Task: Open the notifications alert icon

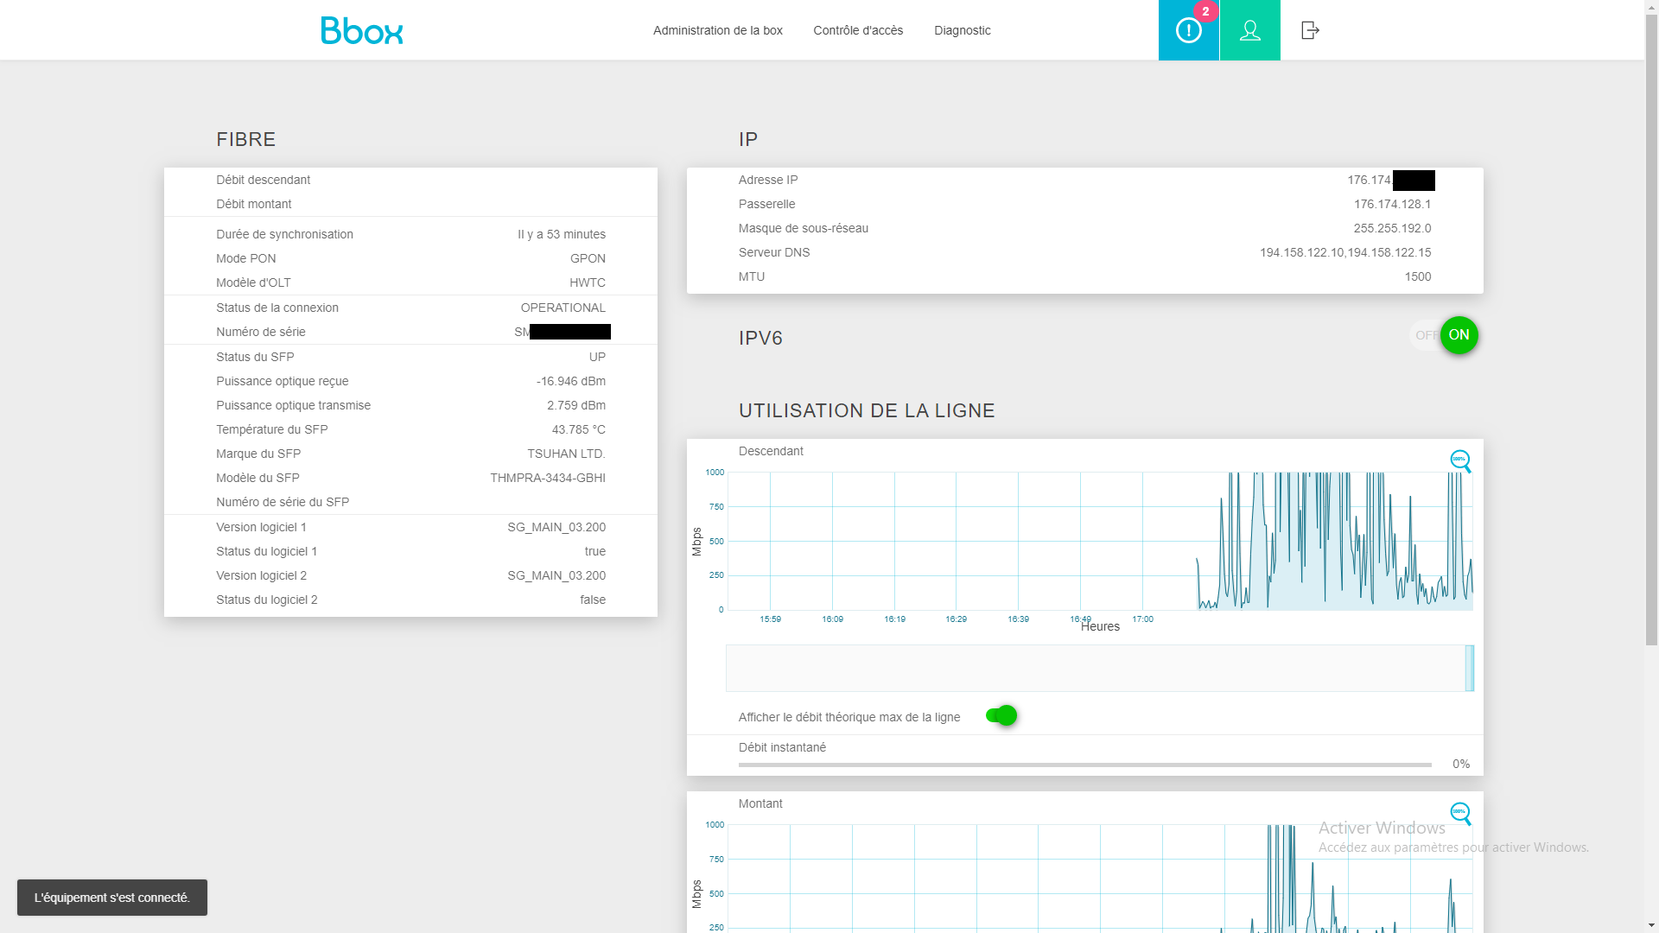Action: (x=1188, y=30)
